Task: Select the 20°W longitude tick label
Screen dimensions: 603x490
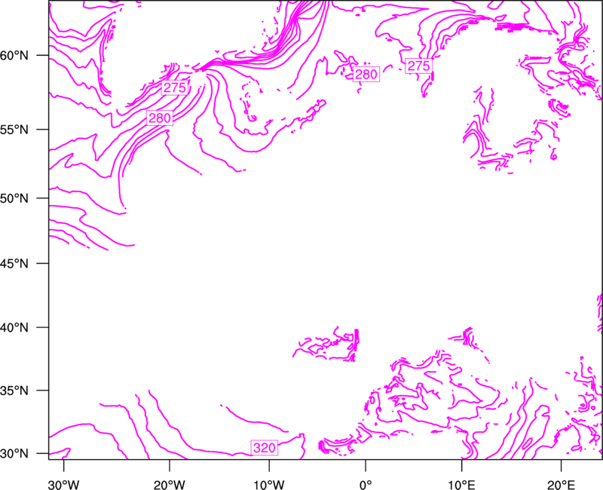Action: pyautogui.click(x=169, y=485)
